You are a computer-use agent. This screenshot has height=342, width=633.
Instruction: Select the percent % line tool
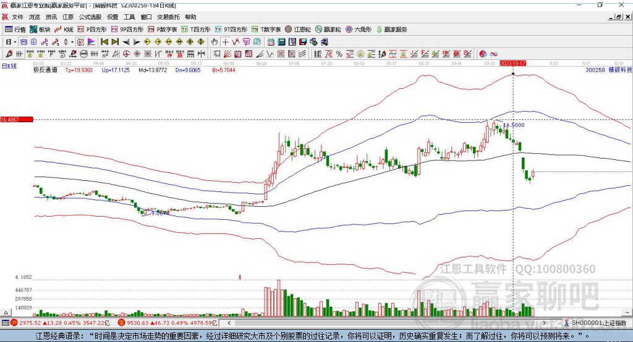[339, 54]
